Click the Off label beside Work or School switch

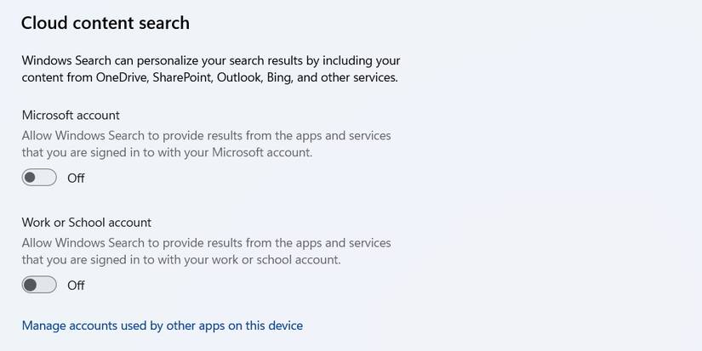click(x=76, y=286)
